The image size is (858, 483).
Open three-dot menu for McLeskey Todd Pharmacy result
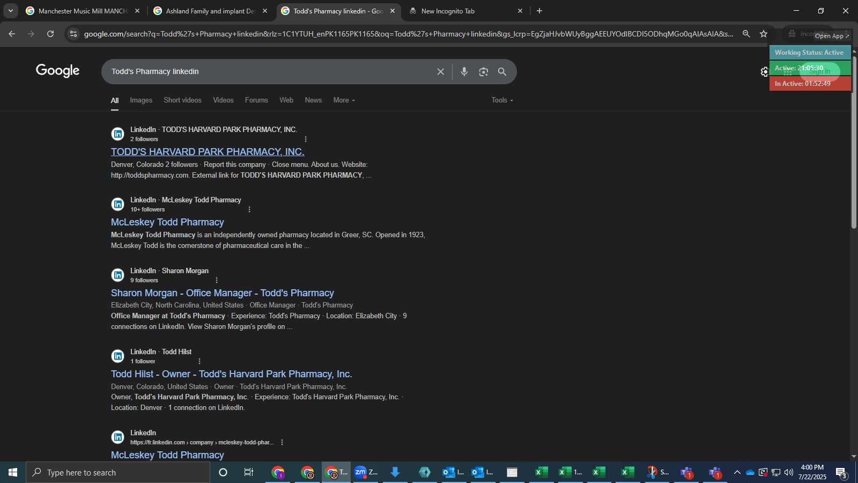click(x=249, y=209)
